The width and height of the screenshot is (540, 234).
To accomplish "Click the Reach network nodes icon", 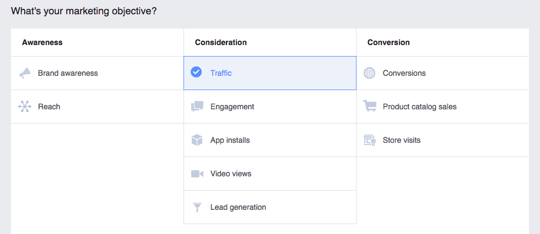I will pos(25,107).
